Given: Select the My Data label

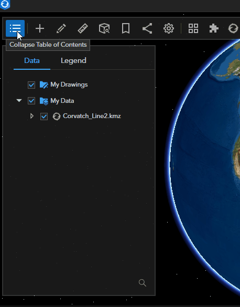Looking at the screenshot, I should pos(62,101).
